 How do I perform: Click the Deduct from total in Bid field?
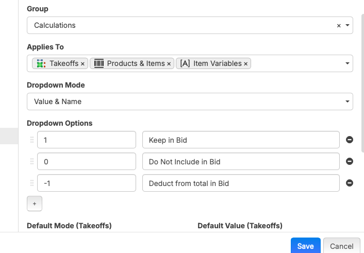pyautogui.click(x=241, y=183)
